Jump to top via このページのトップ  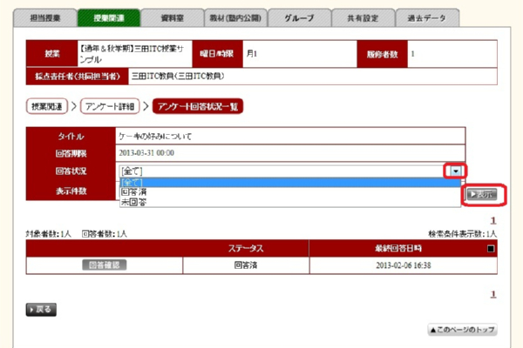461,331
